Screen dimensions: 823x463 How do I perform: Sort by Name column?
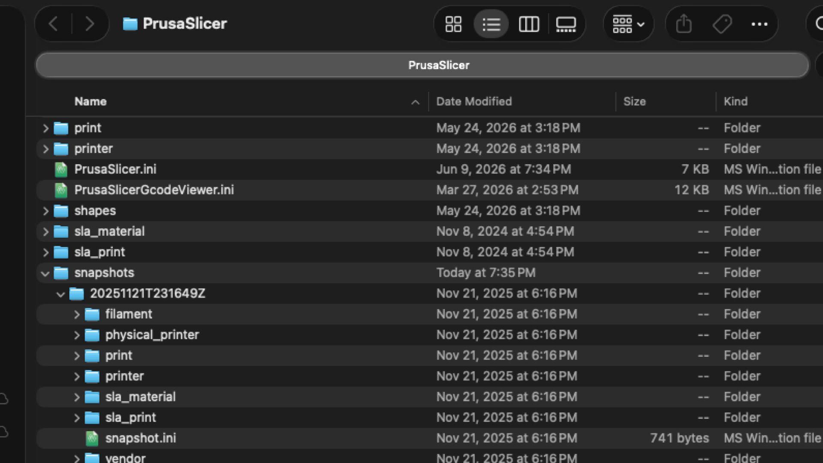click(x=90, y=102)
